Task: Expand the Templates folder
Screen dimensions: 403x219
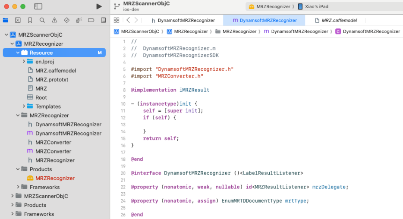Action: coord(24,106)
